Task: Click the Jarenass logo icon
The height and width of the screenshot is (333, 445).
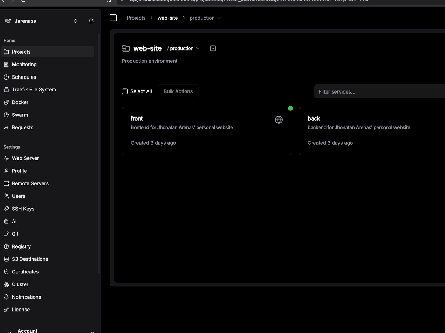Action: pyautogui.click(x=8, y=21)
